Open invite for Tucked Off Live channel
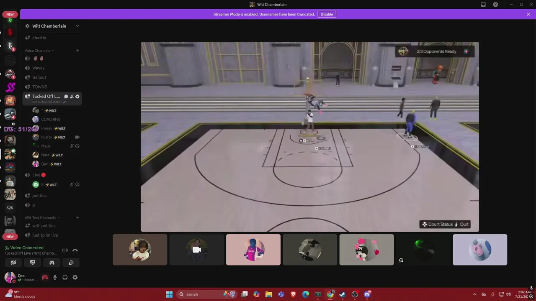 coord(72,97)
